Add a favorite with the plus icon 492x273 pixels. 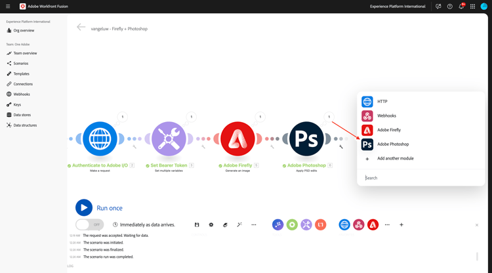point(401,224)
